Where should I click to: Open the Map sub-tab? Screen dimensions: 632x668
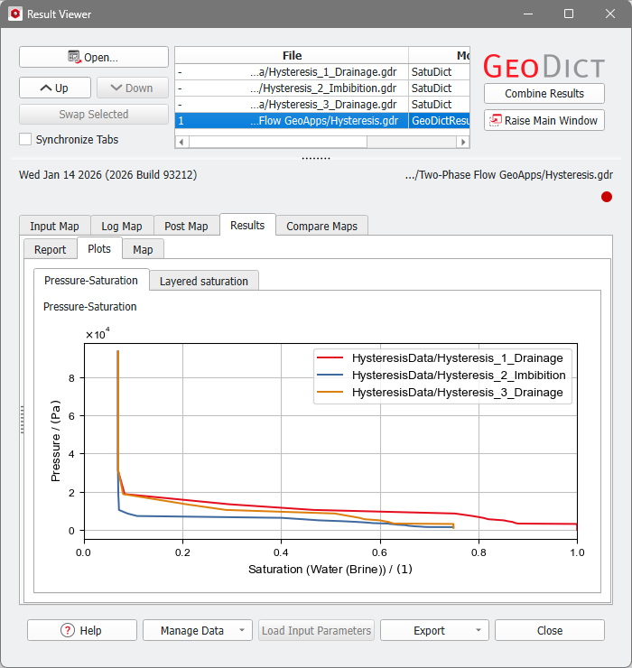pos(143,250)
